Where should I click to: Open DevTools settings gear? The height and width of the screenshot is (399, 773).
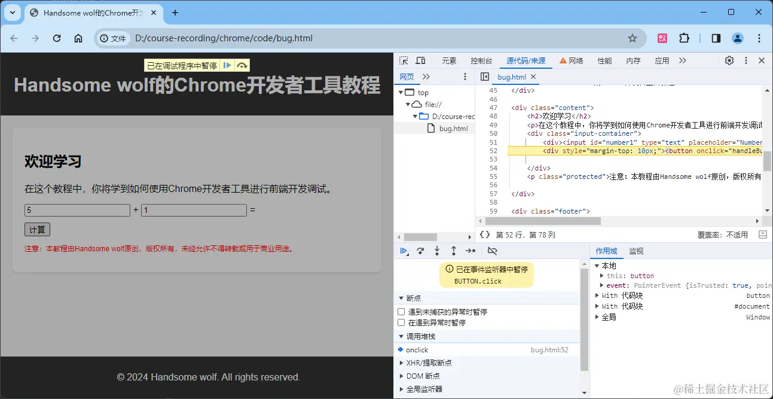coord(729,60)
